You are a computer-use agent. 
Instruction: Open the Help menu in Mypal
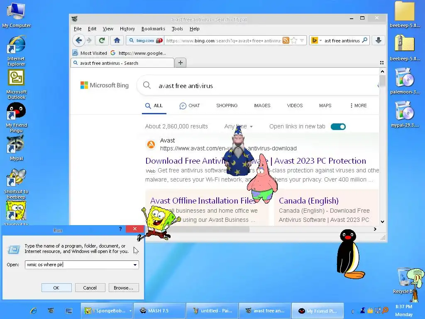point(194,29)
